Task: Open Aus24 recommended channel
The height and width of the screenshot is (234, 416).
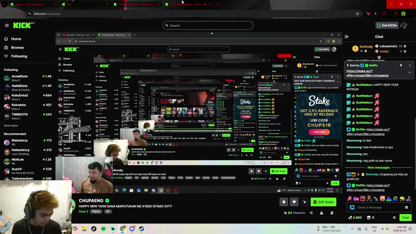Action: (x=28, y=171)
